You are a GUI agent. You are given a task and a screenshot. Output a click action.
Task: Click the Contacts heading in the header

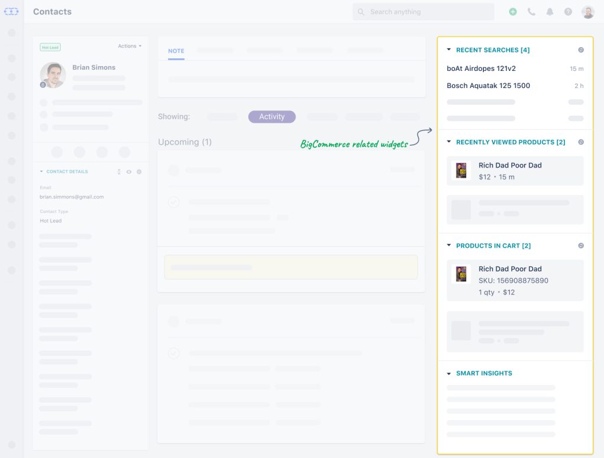point(52,11)
